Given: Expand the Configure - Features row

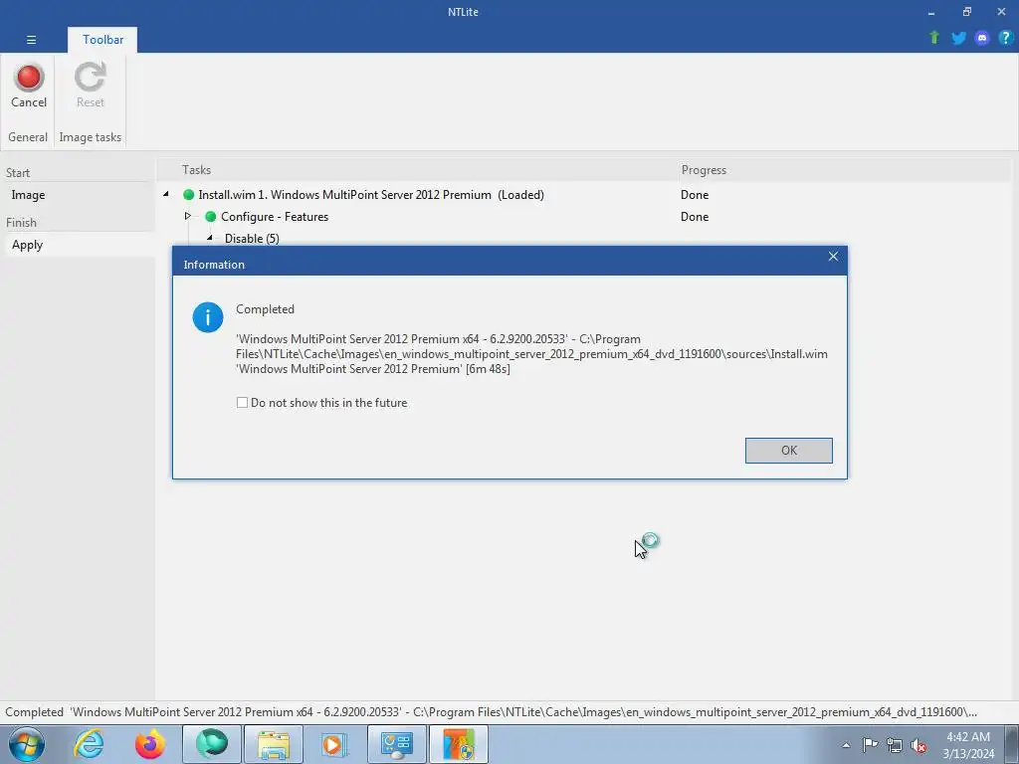Looking at the screenshot, I should pos(188,216).
